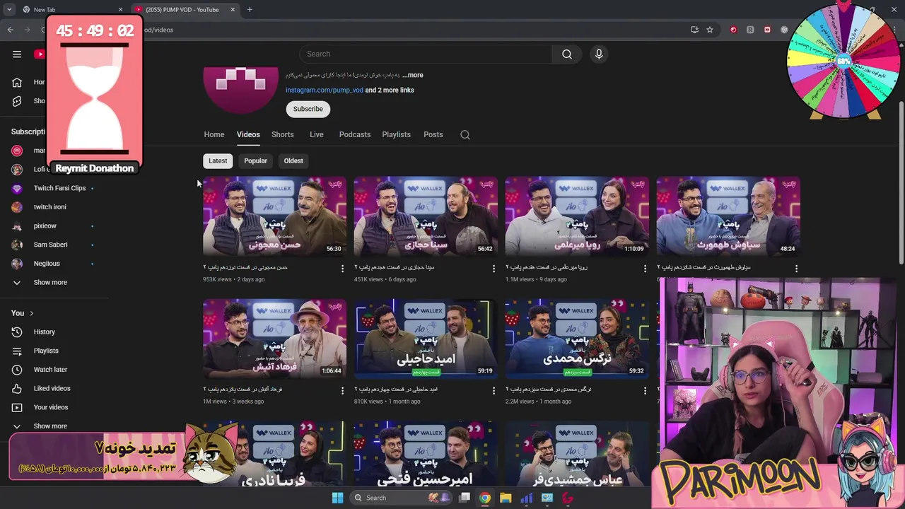Open three-dot menu for the فرهاد آئیش video
Viewport: 905px width, 509px height.
[x=342, y=390]
